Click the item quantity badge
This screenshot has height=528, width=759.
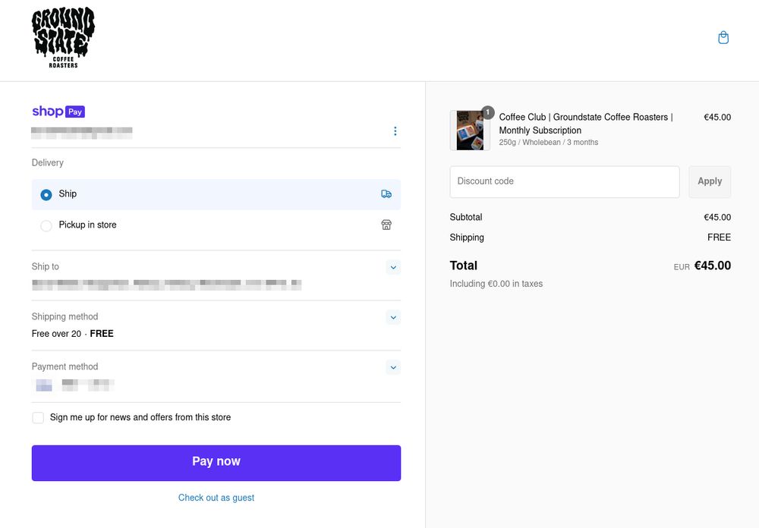click(x=487, y=113)
